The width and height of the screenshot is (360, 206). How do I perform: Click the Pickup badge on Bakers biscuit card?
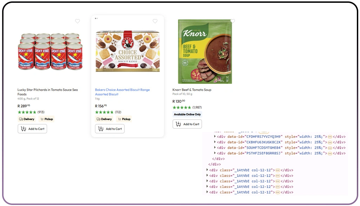coord(124,119)
